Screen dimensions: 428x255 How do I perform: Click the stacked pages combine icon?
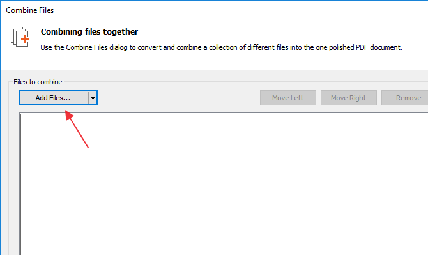tap(20, 36)
